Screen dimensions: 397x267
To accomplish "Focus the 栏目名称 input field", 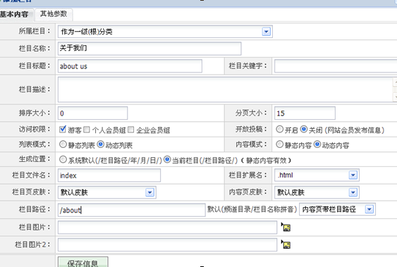I will (149, 49).
